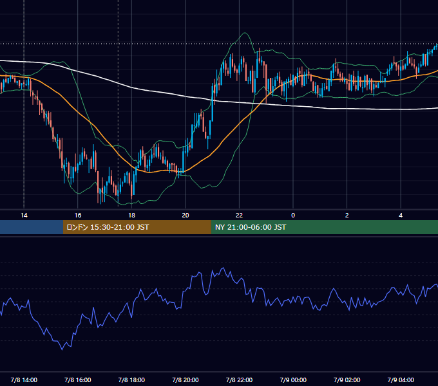Click the ロンドン 15:30-21:00 JST session bar
The image size is (438, 386).
[137, 227]
